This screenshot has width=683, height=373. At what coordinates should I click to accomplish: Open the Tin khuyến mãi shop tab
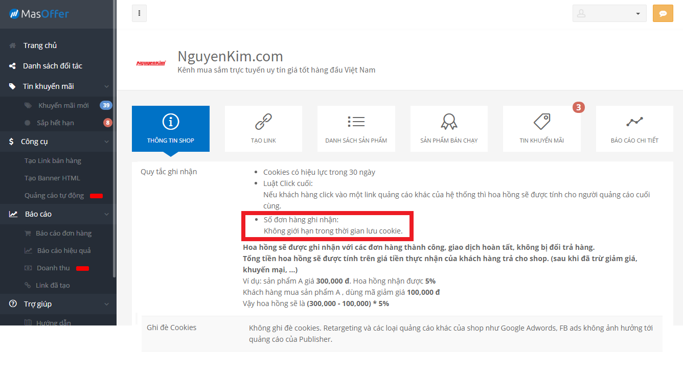pos(542,129)
